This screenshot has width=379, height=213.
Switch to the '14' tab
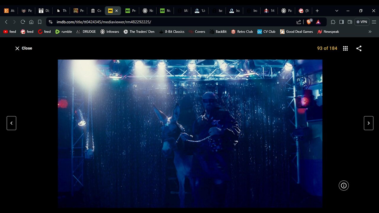tap(269, 11)
